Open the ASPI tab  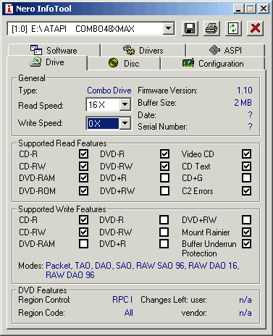(x=225, y=50)
